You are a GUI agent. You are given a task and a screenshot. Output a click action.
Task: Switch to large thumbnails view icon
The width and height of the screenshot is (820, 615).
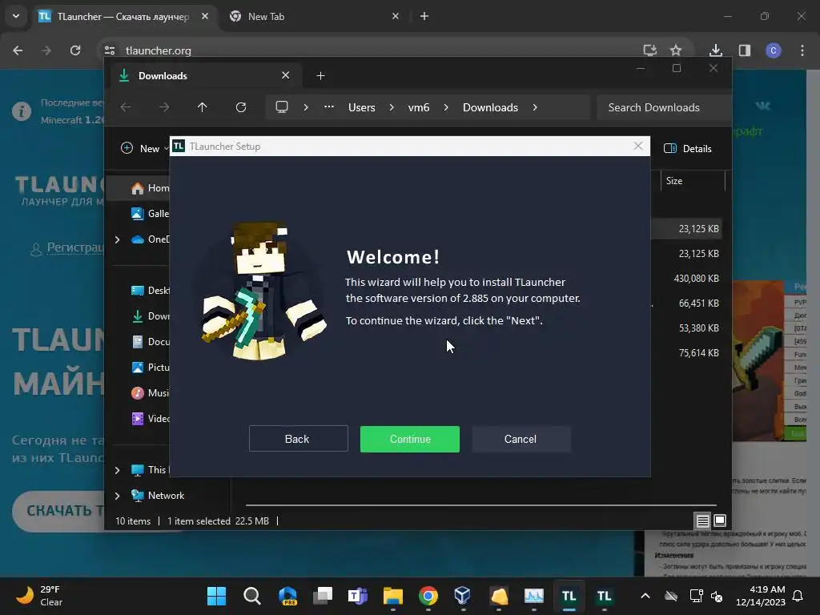(720, 521)
